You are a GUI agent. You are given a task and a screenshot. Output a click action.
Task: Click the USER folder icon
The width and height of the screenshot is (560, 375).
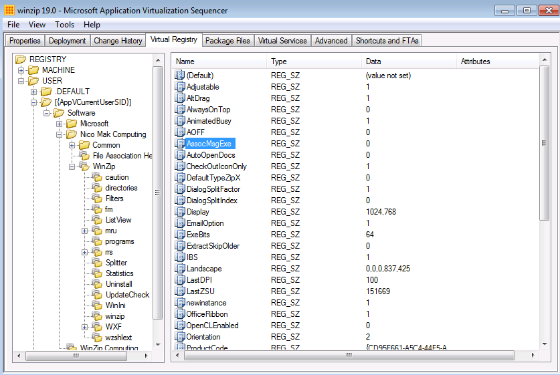[33, 81]
